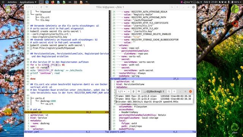Click line '--from-file=/registry/auth/htpasswd'

click(52, 48)
